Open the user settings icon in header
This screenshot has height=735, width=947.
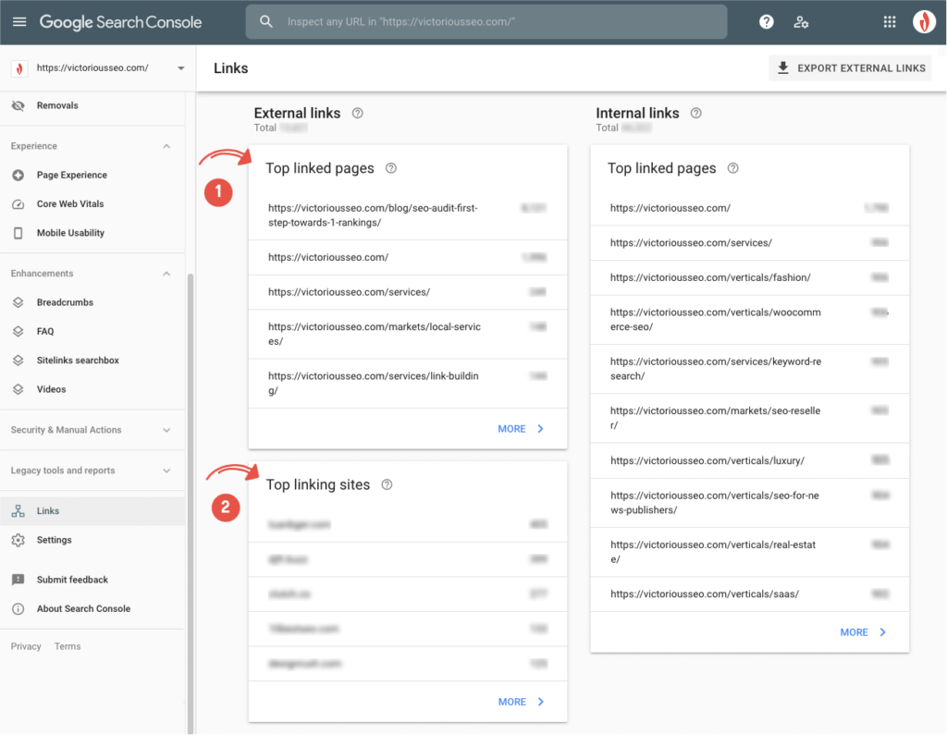801,22
